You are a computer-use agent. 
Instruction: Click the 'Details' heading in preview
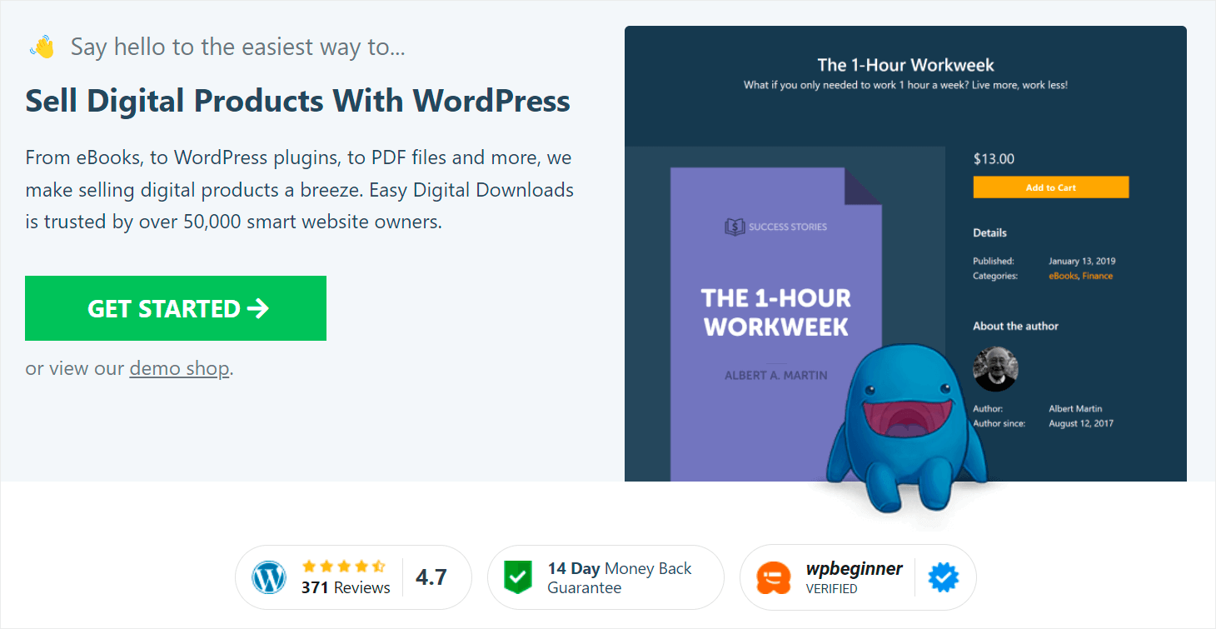[989, 232]
